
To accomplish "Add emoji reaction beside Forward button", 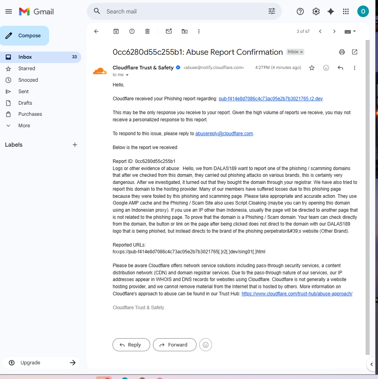I will tap(206, 345).
